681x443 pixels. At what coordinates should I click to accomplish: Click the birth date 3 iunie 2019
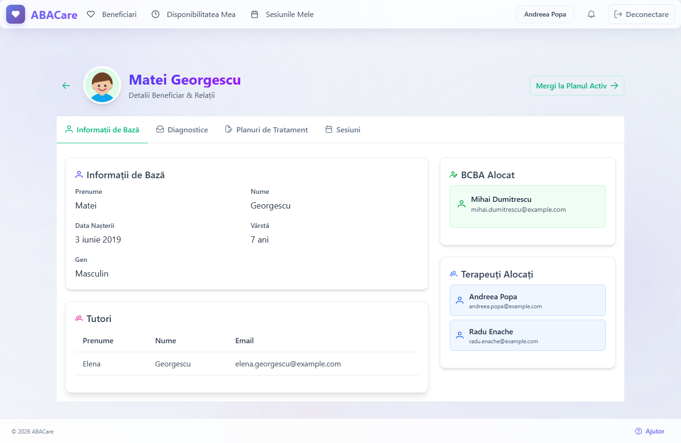pyautogui.click(x=98, y=240)
